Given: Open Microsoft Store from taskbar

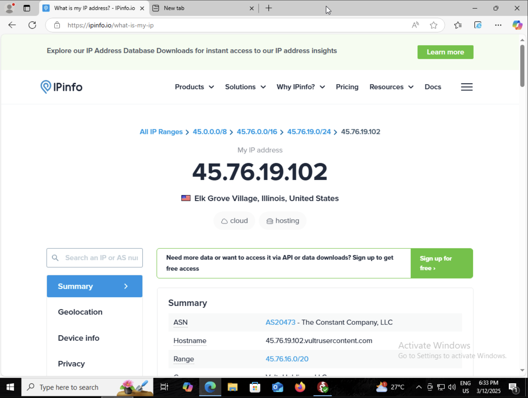Looking at the screenshot, I should click(x=255, y=387).
